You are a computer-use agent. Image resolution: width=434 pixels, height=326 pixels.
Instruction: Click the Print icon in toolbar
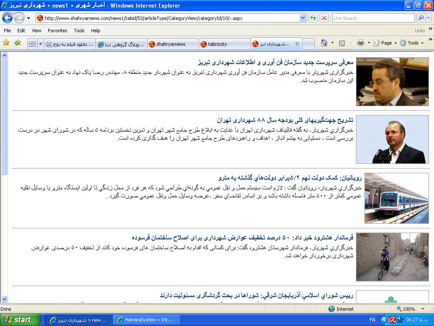(x=360, y=43)
